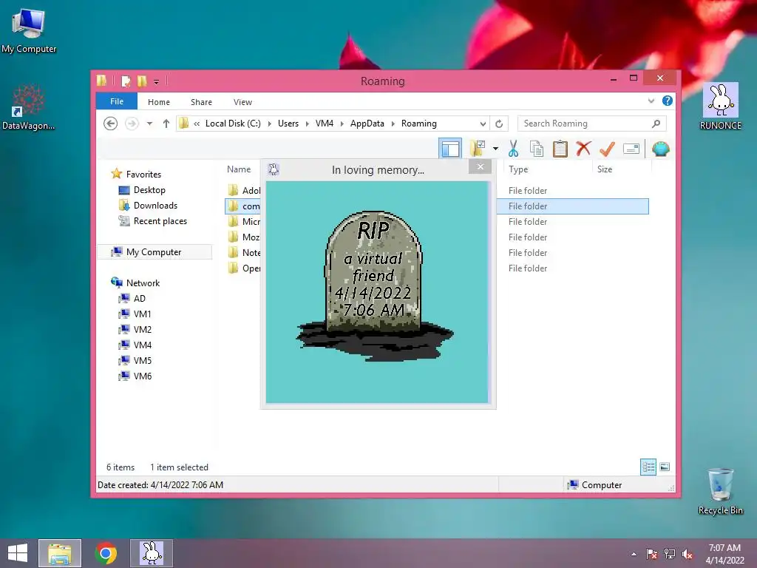Click the Windows Start button
Screen dimensions: 757x568
(x=18, y=553)
